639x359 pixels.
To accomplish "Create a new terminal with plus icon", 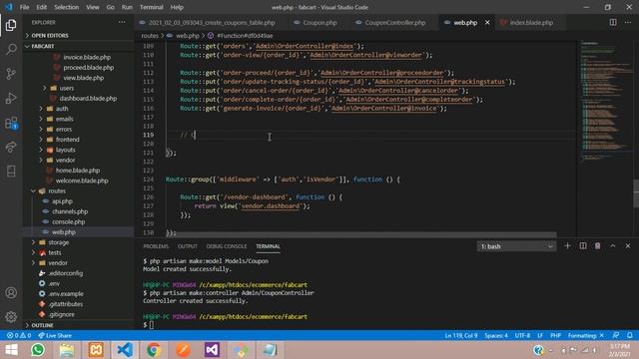I will [567, 246].
